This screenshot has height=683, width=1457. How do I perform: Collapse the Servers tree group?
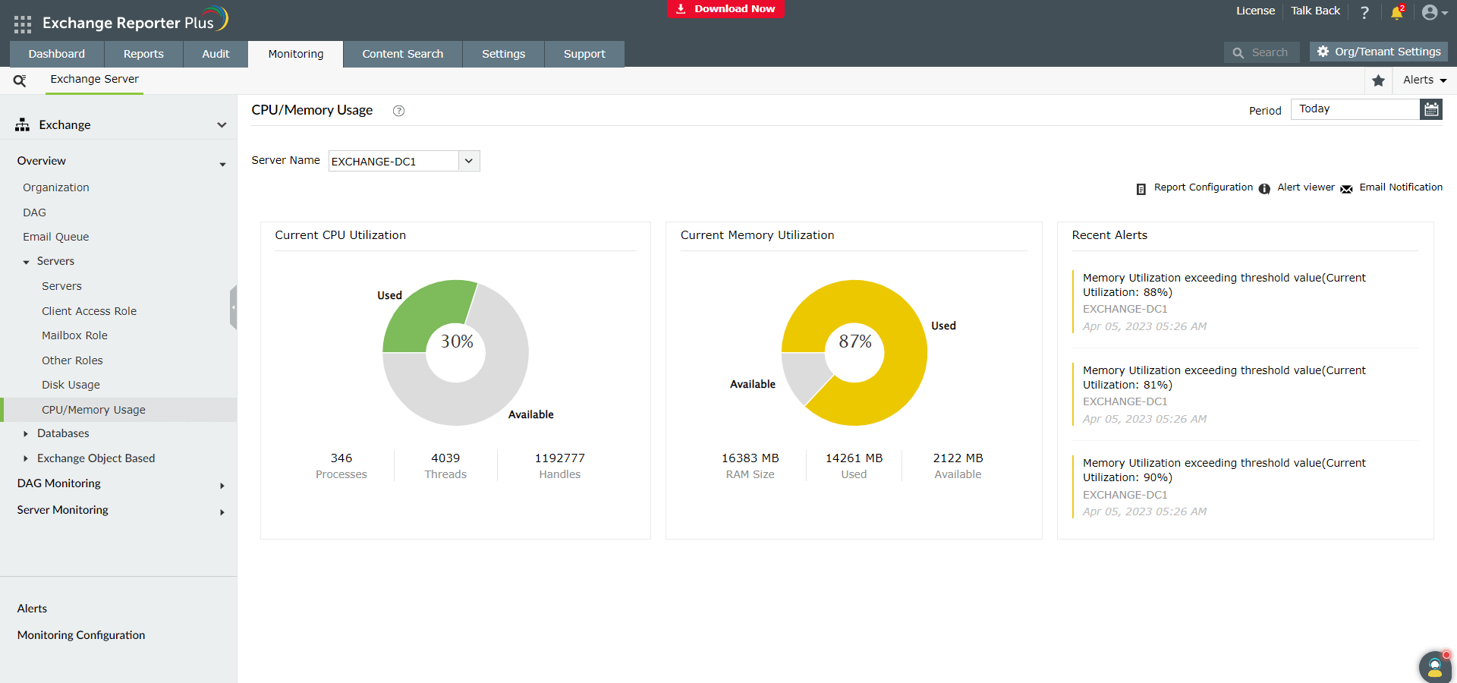pyautogui.click(x=26, y=262)
